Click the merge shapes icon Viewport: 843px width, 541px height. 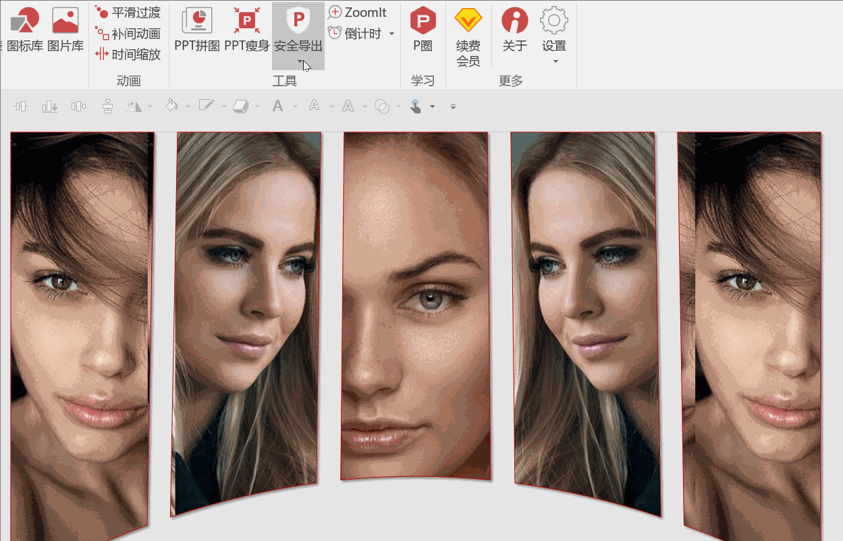pos(382,106)
